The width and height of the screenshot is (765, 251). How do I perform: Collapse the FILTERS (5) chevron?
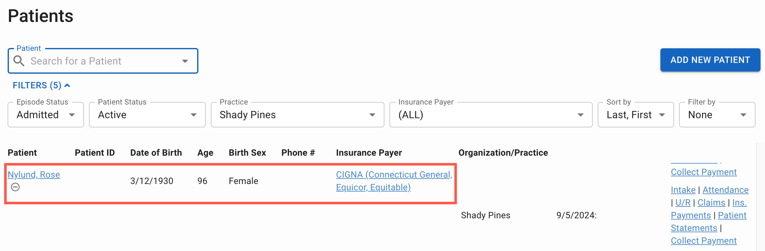pos(67,85)
